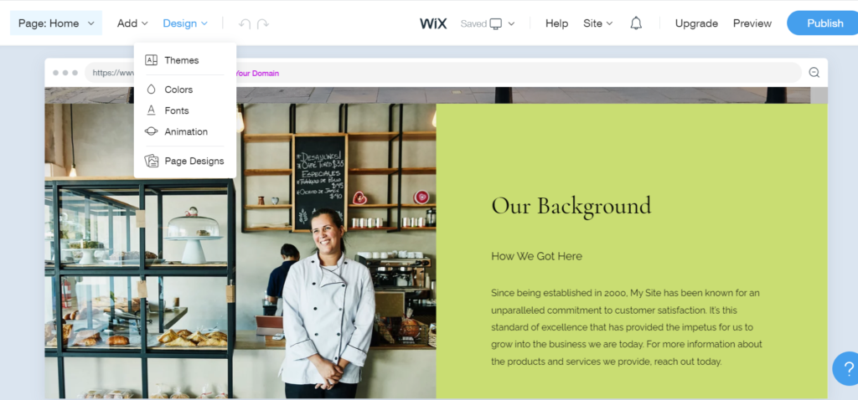Open the Add dropdown menu

click(x=132, y=23)
